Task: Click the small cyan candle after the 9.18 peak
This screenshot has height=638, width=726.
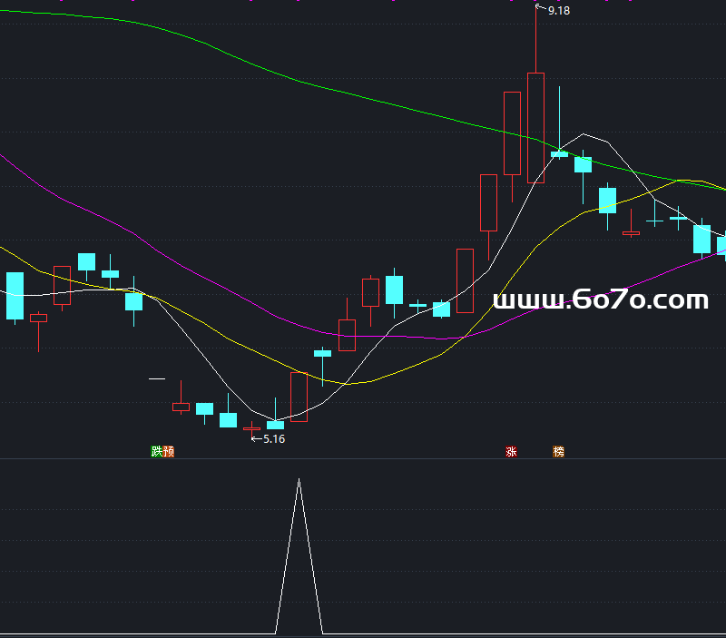Action: click(x=559, y=153)
